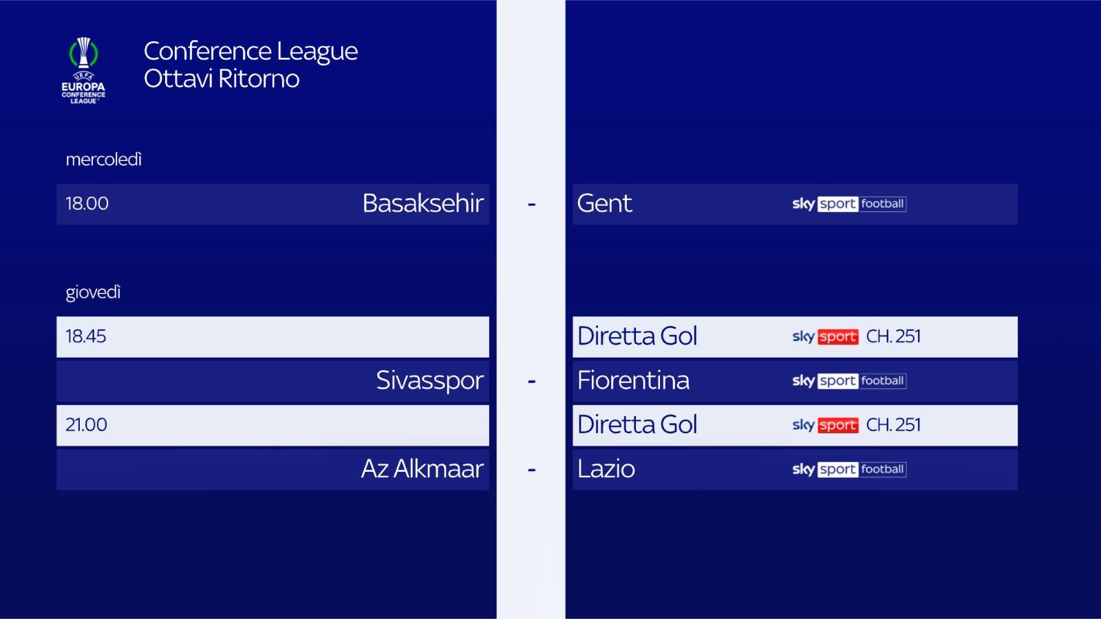Click the Ottavi Ritorno subtitle
This screenshot has width=1101, height=619.
(222, 79)
